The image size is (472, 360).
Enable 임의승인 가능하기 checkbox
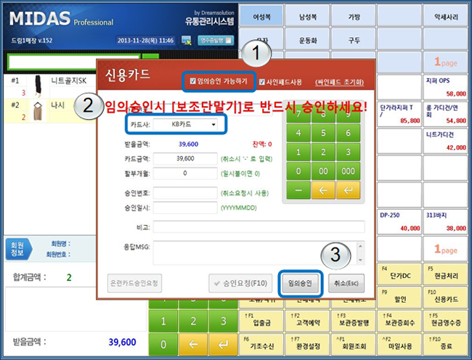[193, 81]
